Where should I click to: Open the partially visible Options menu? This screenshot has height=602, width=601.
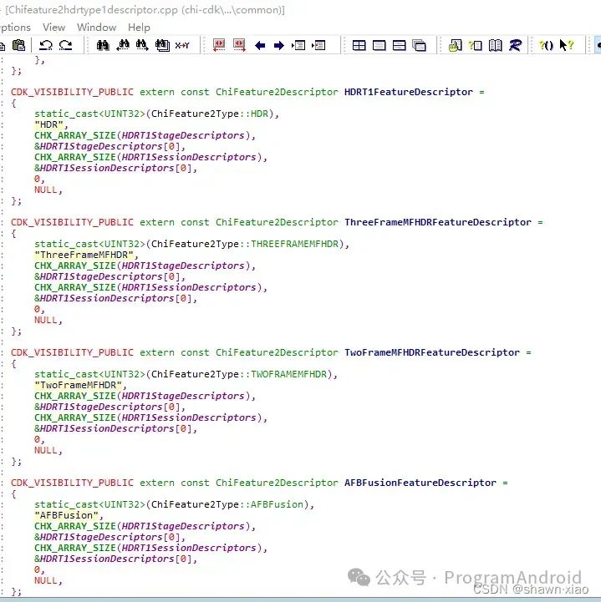pos(15,28)
